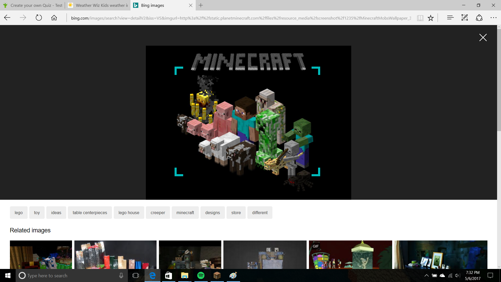Select the bottom-right visual search crop handle

pyautogui.click(x=316, y=172)
